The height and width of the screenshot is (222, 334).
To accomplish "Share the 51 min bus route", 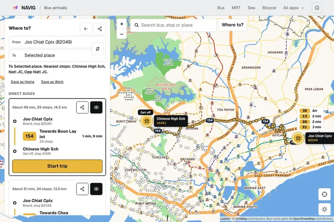I will (x=82, y=189).
